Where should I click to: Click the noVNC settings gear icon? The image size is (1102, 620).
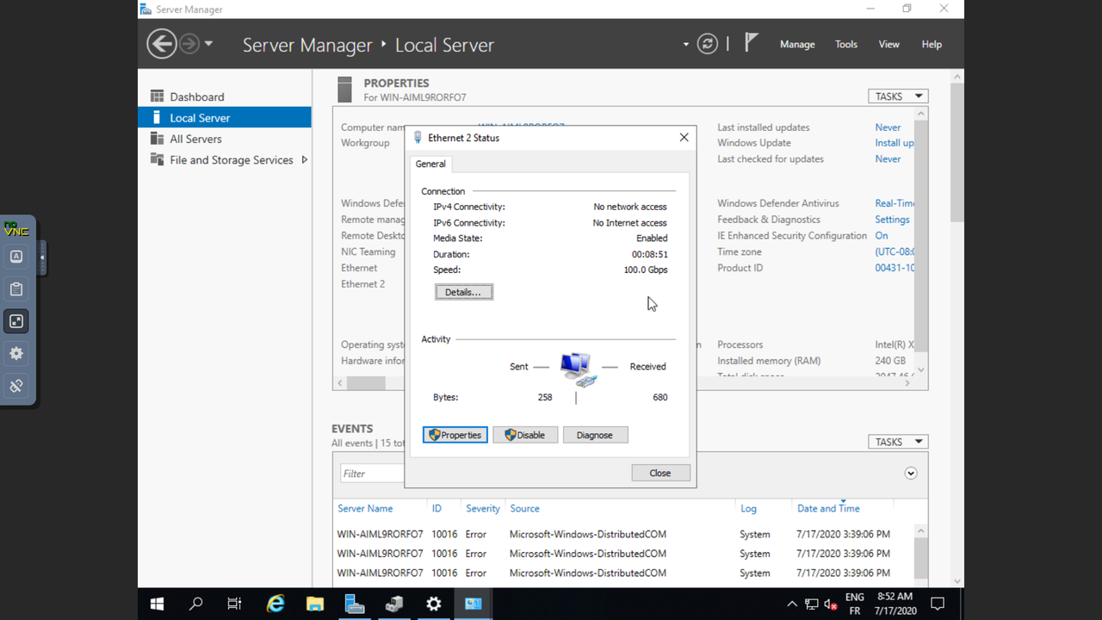point(16,353)
